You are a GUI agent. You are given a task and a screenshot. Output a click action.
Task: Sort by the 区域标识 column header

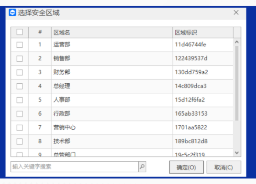coord(203,32)
